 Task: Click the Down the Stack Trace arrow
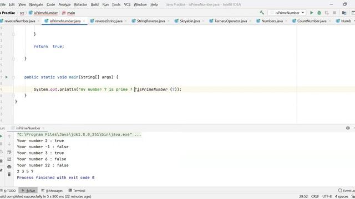pos(9,144)
